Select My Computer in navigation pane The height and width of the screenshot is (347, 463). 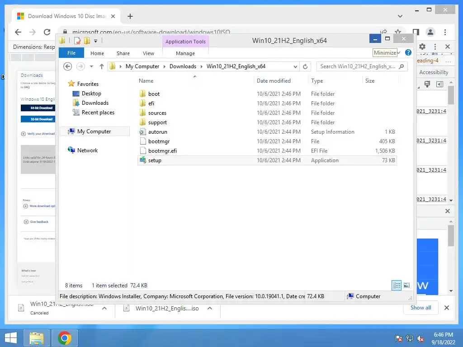94,131
